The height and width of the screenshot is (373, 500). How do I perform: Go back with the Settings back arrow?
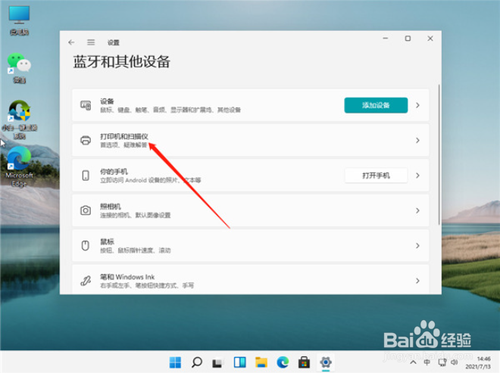[71, 42]
